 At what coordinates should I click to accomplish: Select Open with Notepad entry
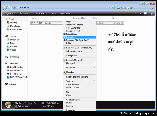pos(79,25)
